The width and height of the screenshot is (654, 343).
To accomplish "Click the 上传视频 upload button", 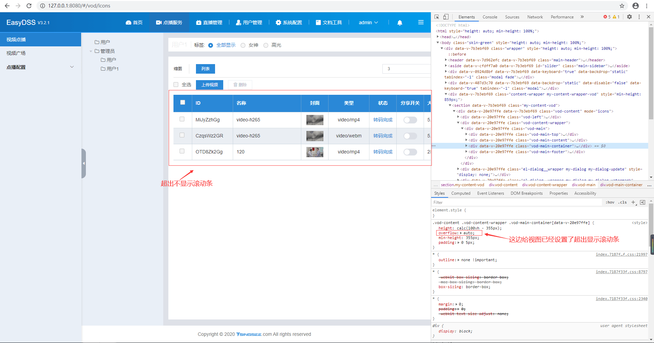I will click(x=210, y=85).
